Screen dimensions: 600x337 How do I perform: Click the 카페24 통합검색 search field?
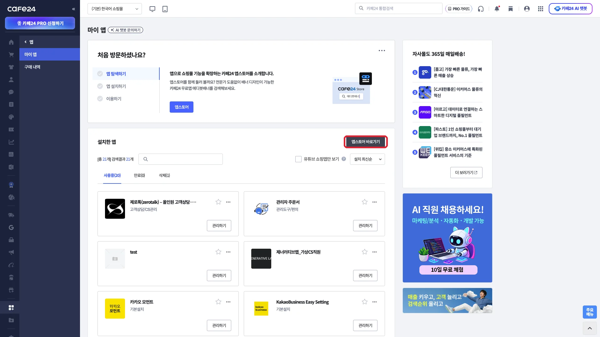tap(399, 8)
